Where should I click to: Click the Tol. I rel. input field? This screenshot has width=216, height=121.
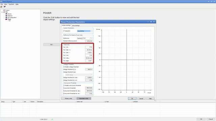point(89,47)
